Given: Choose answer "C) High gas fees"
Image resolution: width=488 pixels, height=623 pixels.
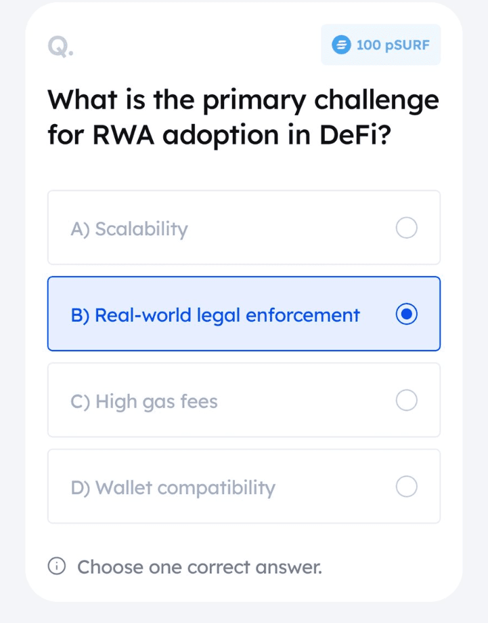Looking at the screenshot, I should tap(243, 400).
